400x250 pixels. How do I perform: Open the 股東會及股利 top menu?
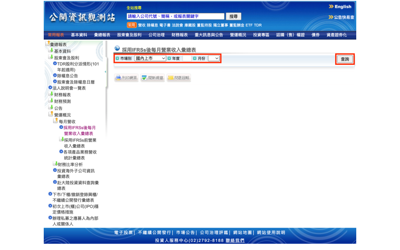tap(129, 35)
